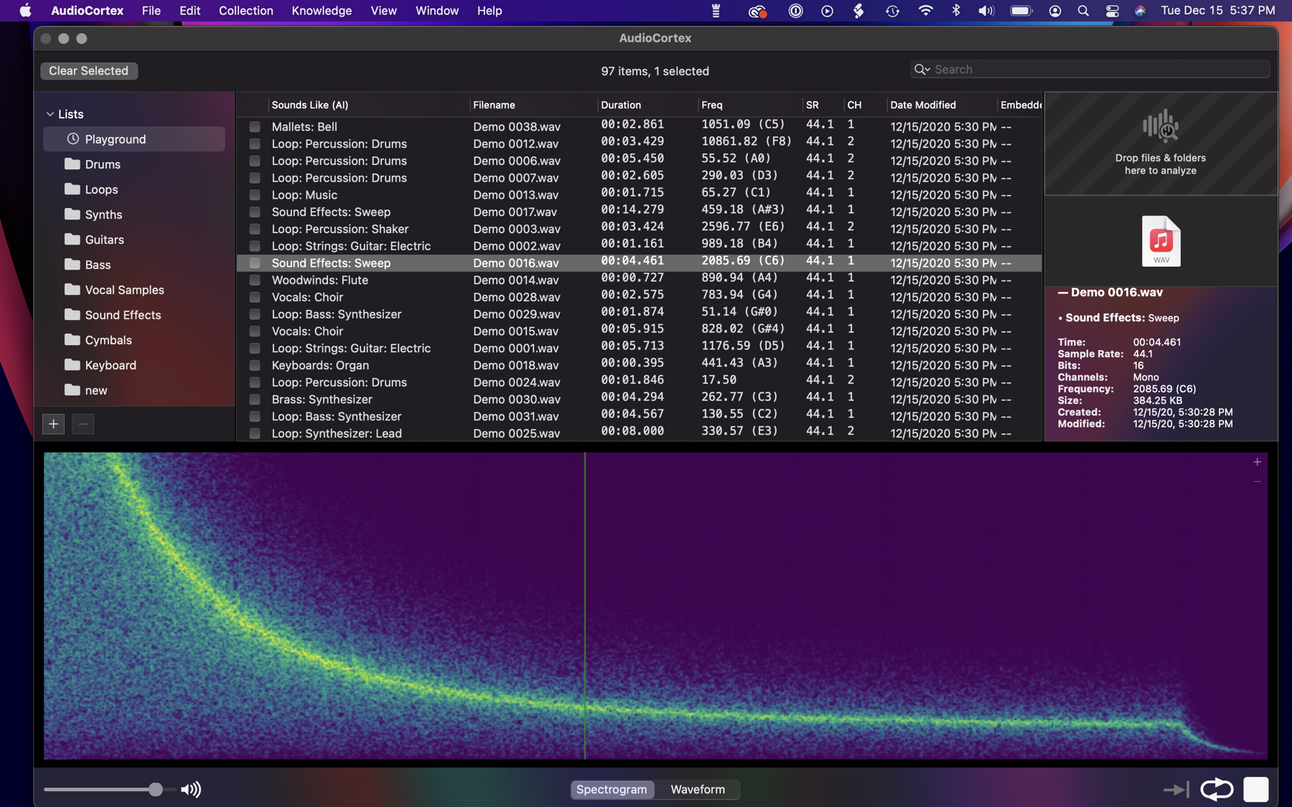Screen dimensions: 1292x807
Task: Add a new list with plus button
Action: click(53, 424)
